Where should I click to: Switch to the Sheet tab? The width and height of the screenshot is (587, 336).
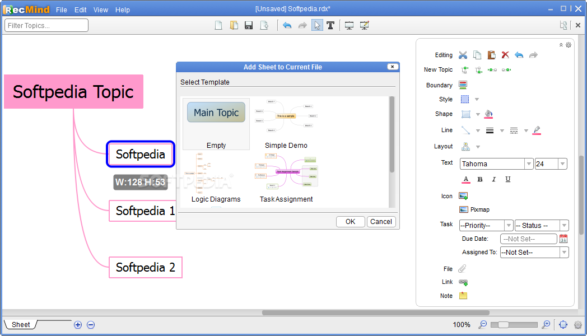[21, 325]
